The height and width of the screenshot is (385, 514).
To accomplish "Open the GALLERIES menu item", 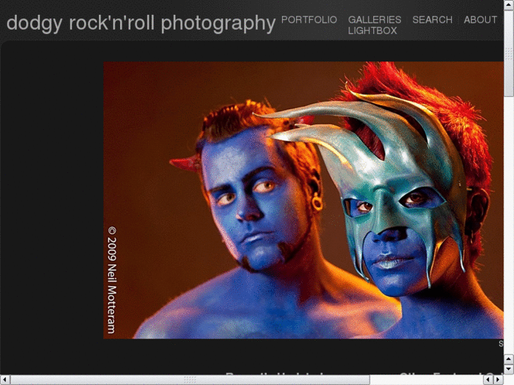I will click(x=374, y=20).
